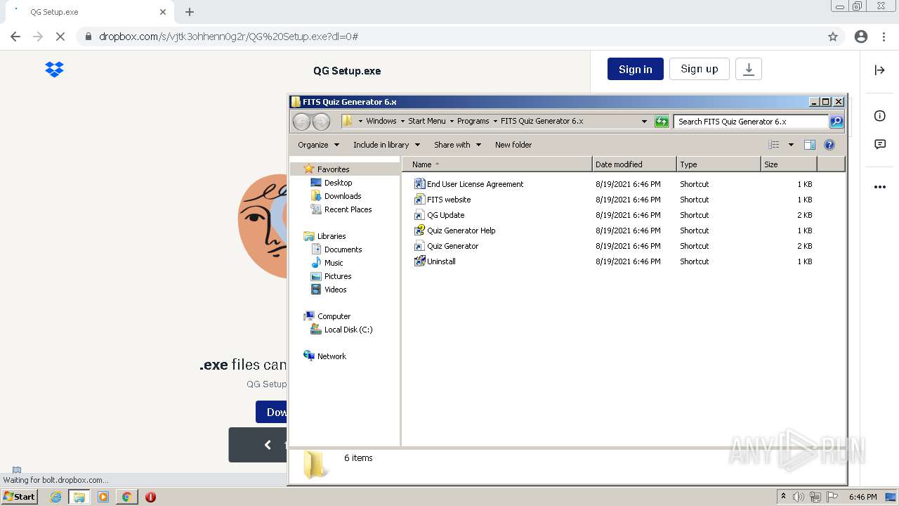
Task: Click New folder in Explorer toolbar
Action: click(x=513, y=145)
